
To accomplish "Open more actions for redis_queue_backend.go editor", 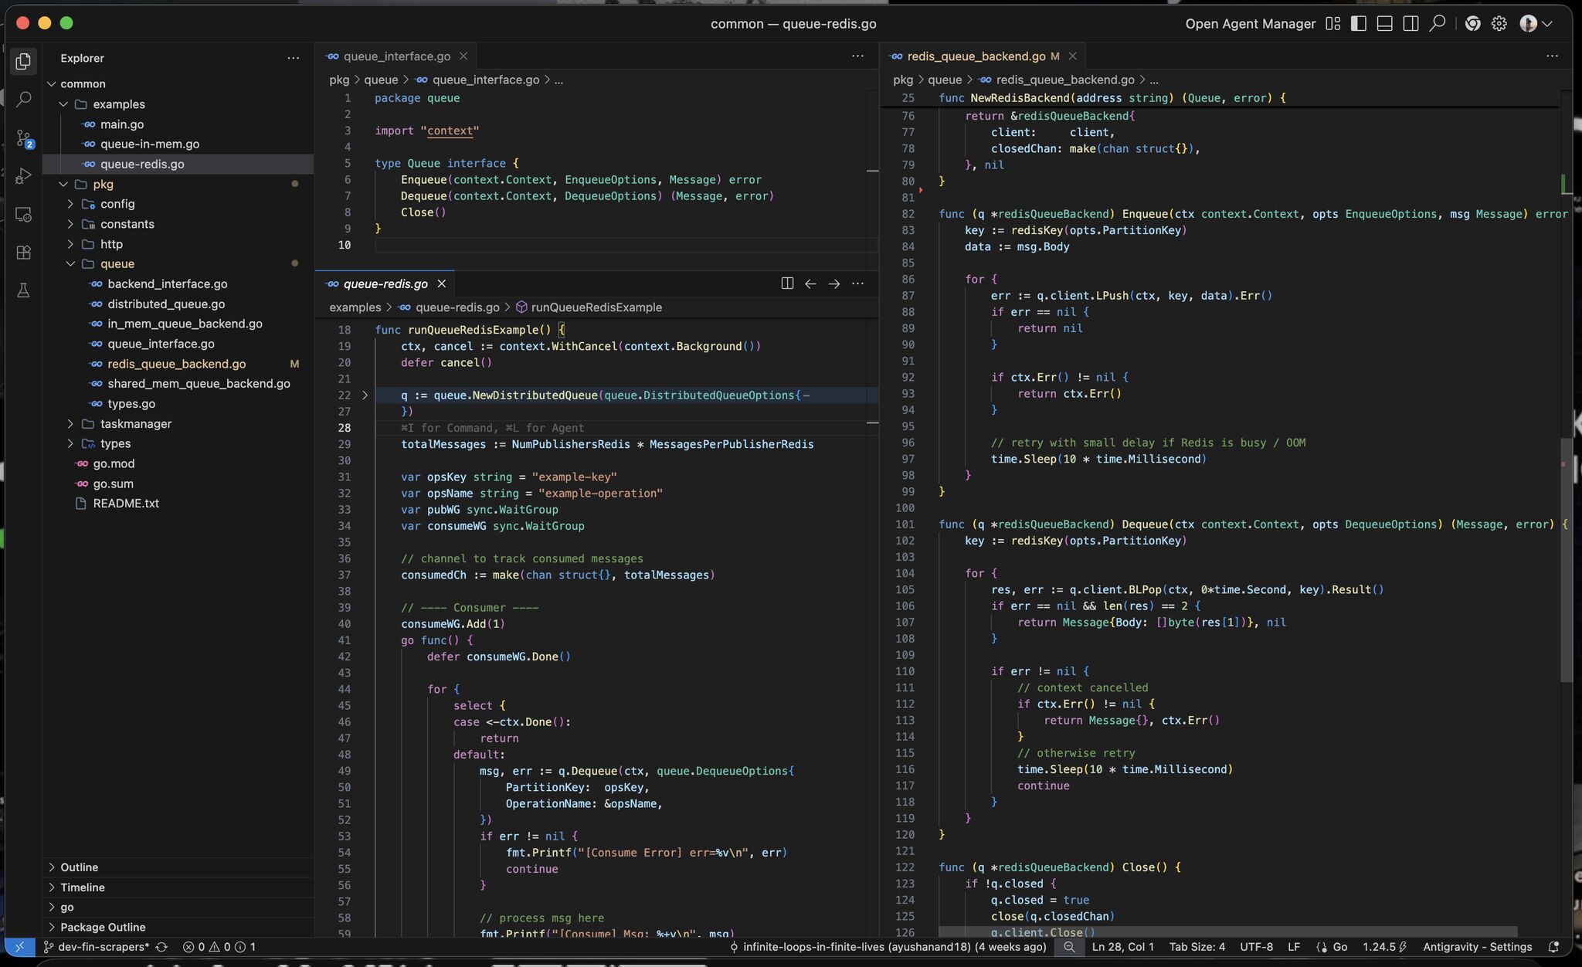I will (x=1552, y=56).
